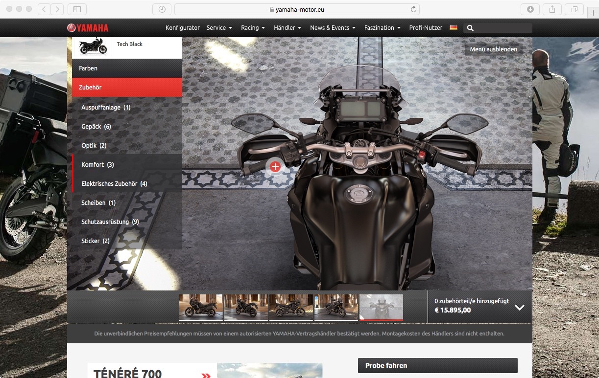Hide menu with Menü ausblenden button

click(493, 49)
